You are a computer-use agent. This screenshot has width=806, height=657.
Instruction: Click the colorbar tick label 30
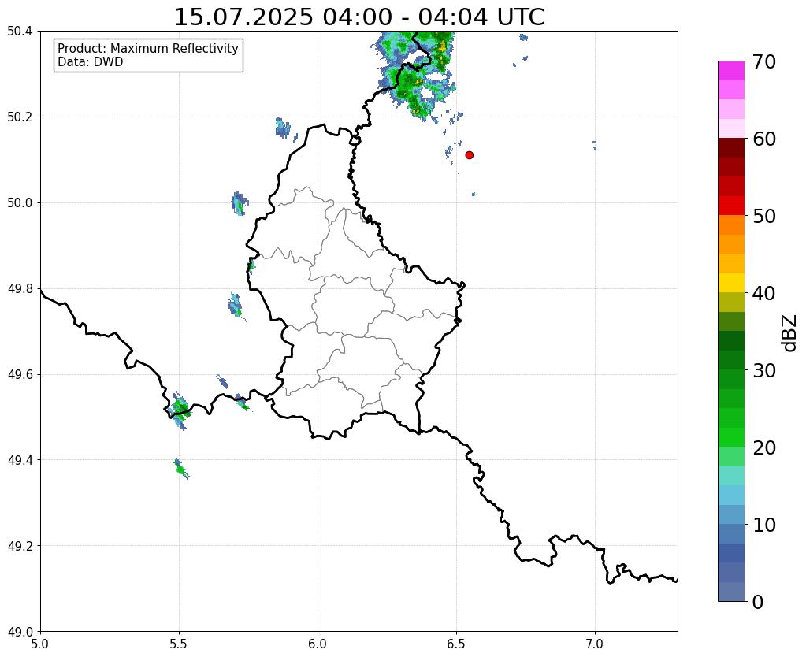click(x=763, y=370)
